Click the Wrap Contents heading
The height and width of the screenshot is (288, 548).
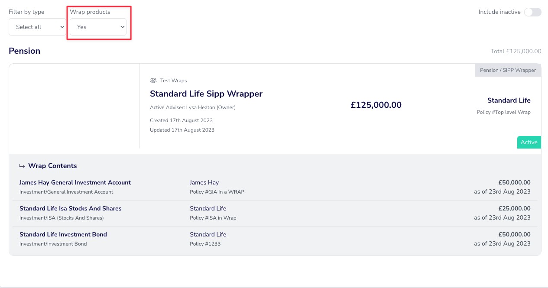[52, 166]
